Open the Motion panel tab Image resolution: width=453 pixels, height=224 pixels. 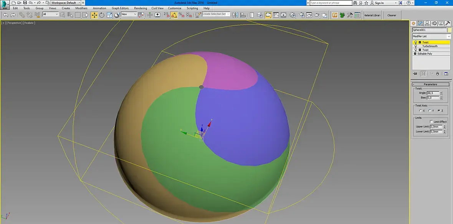tap(434, 23)
